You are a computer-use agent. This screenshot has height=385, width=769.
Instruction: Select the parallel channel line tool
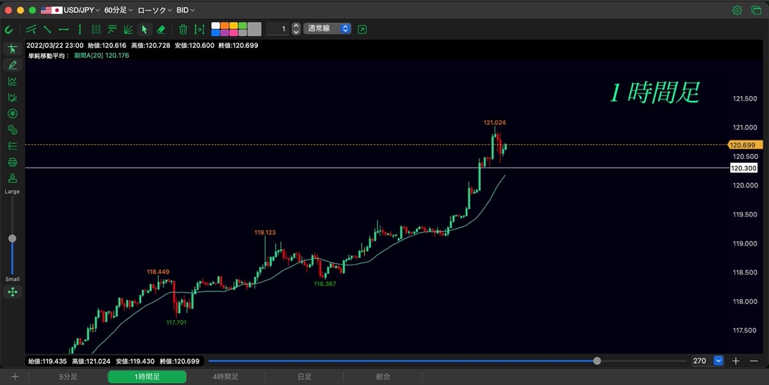click(x=31, y=29)
